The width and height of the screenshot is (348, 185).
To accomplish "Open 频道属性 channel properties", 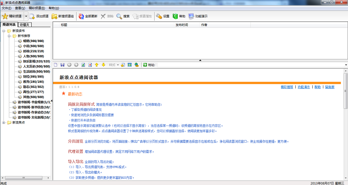I will [x=142, y=16].
